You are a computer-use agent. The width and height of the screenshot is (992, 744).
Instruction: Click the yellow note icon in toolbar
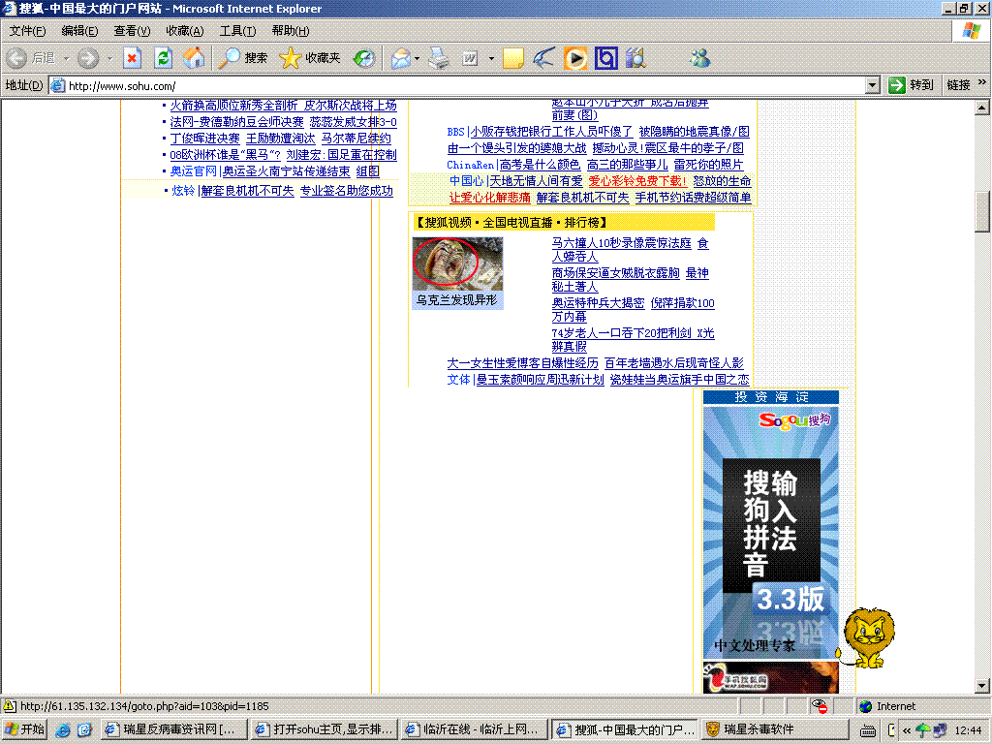point(513,58)
